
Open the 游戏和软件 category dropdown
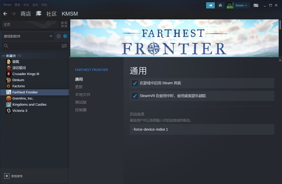[28, 36]
